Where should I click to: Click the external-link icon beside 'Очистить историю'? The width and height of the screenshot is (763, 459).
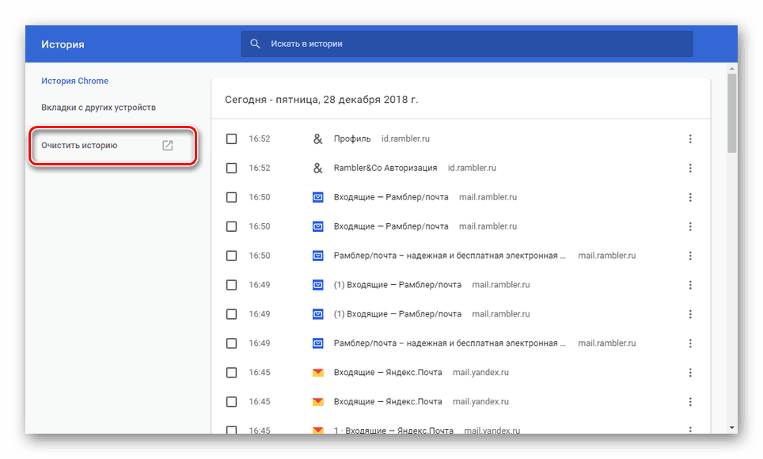pyautogui.click(x=167, y=146)
